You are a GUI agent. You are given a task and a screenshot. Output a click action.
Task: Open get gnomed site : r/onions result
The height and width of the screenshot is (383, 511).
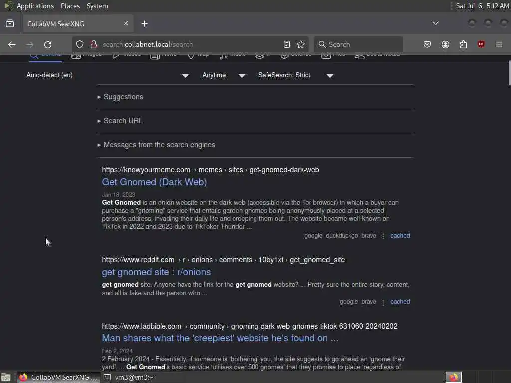pos(156,272)
